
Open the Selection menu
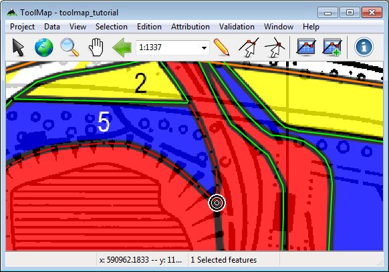tap(112, 27)
